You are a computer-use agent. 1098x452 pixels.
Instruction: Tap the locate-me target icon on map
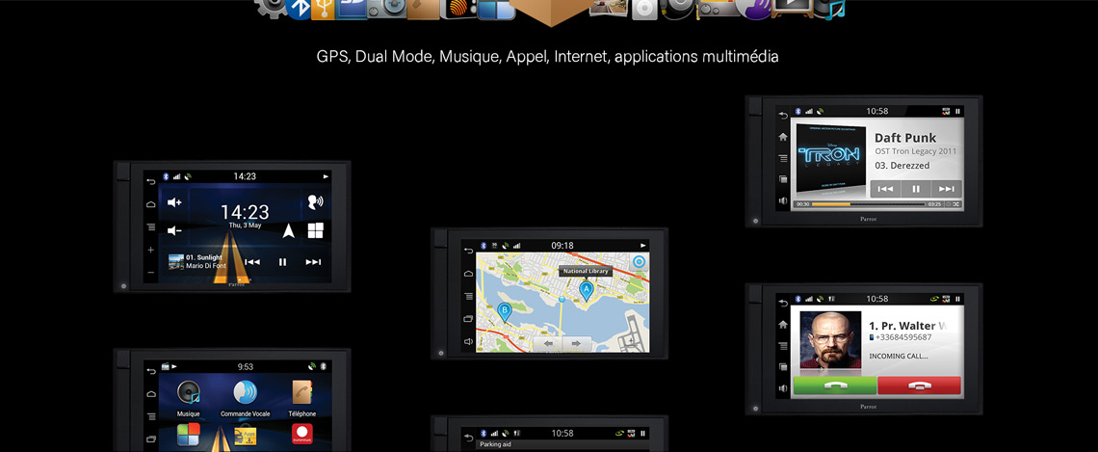[x=638, y=262]
